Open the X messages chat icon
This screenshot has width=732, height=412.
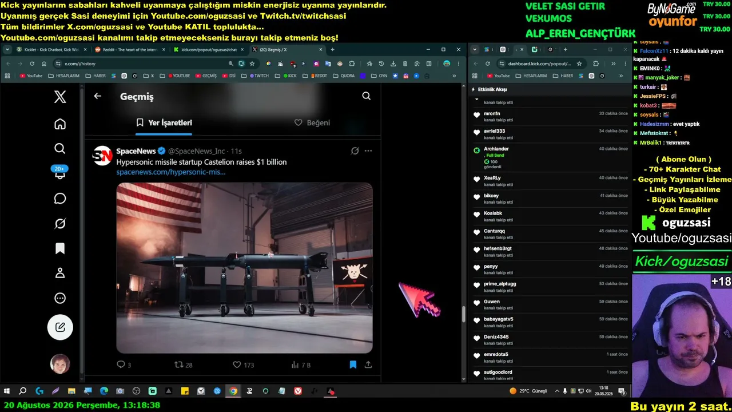(60, 199)
